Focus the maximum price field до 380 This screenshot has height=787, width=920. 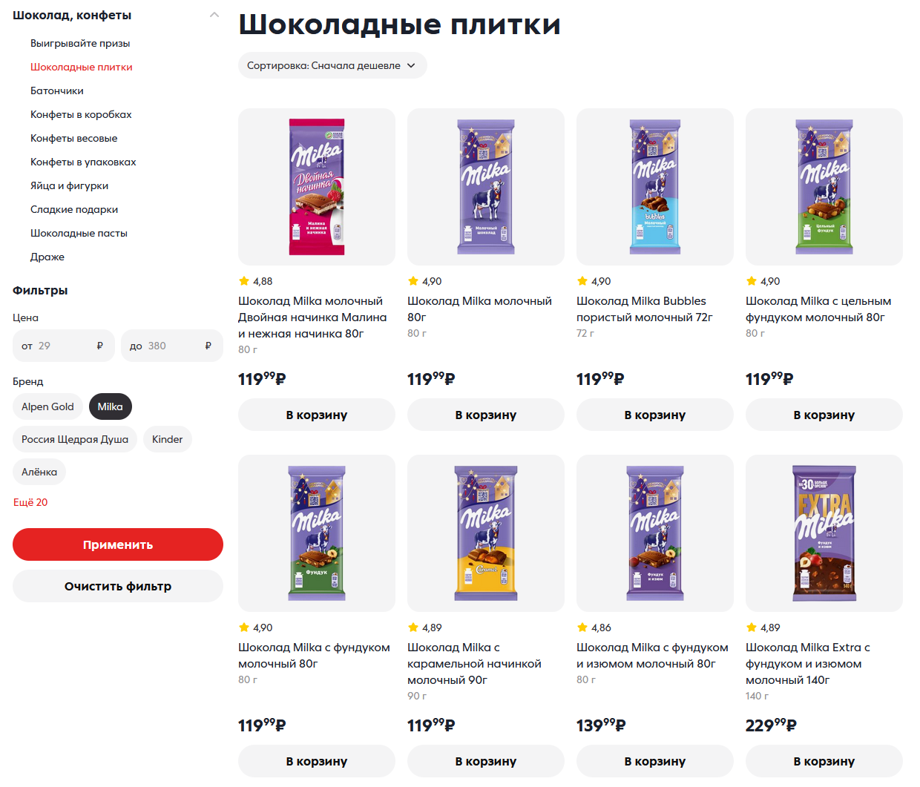click(172, 346)
